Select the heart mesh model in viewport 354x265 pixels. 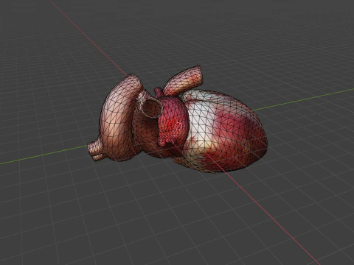click(178, 120)
